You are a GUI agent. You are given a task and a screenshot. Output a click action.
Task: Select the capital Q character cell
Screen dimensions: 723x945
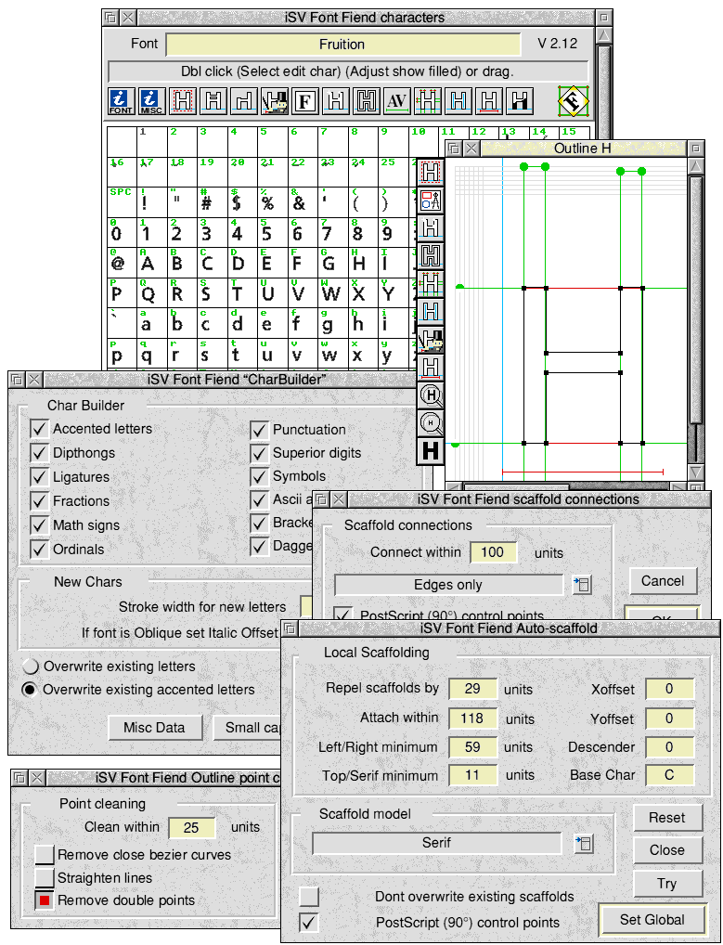152,293
